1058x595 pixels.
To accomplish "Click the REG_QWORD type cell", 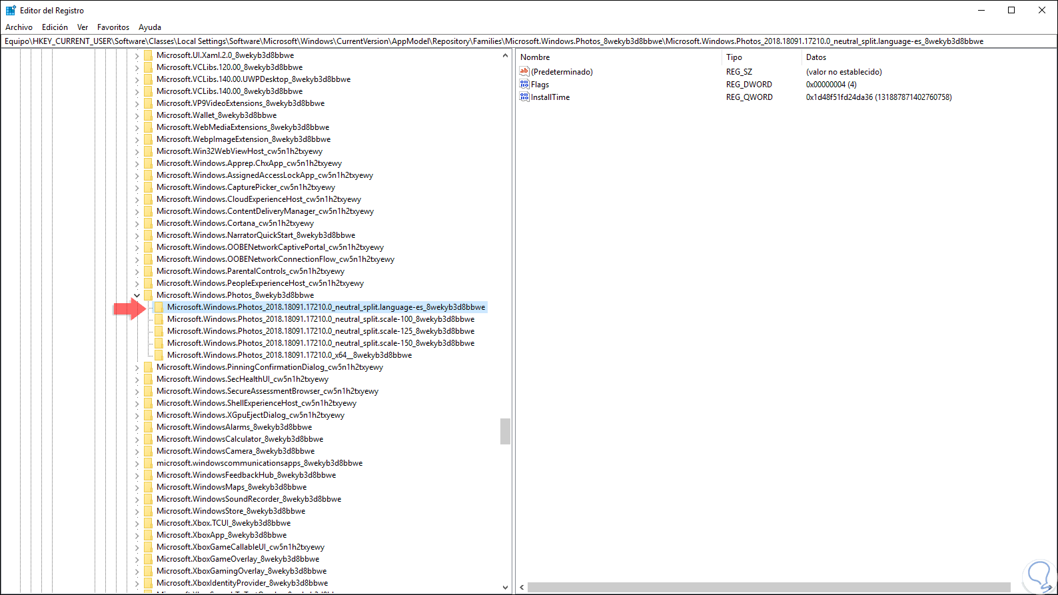I will 750,97.
